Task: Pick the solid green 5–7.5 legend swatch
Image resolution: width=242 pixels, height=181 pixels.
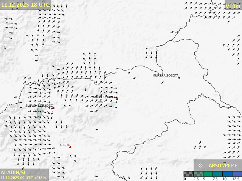Action: [x=208, y=174]
